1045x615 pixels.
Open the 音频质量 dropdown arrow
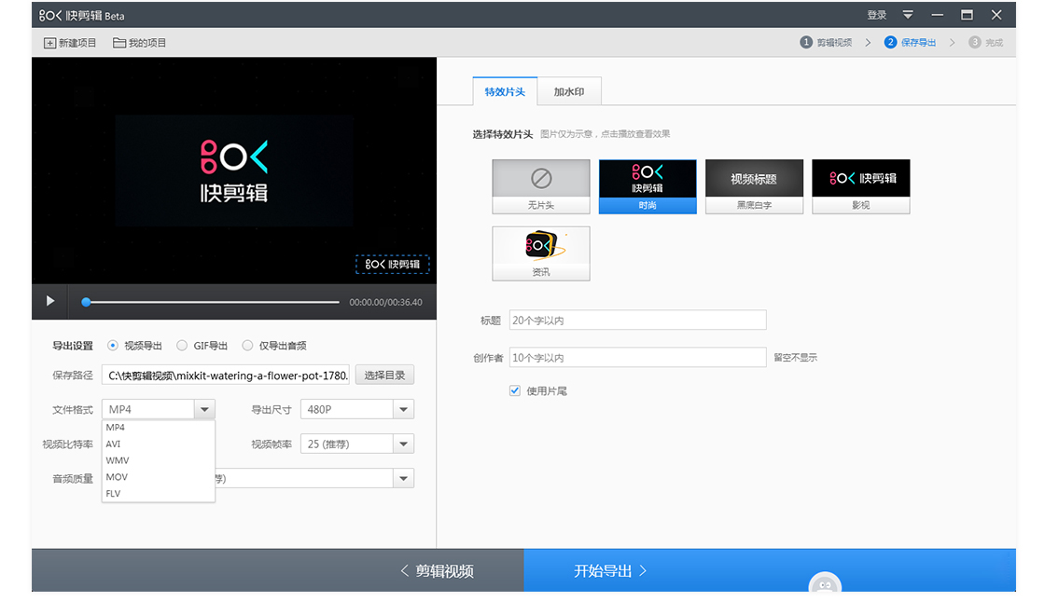point(403,479)
